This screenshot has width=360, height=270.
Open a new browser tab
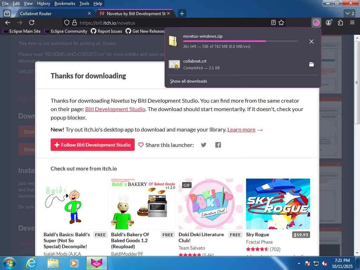(182, 14)
